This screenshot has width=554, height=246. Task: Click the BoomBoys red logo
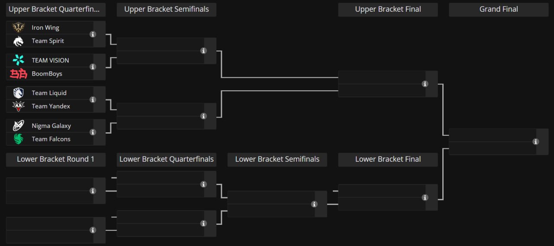click(x=19, y=73)
